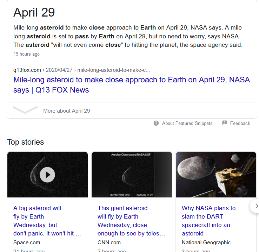Open 'More about April 29' text link
The image size is (259, 252).
66,111
